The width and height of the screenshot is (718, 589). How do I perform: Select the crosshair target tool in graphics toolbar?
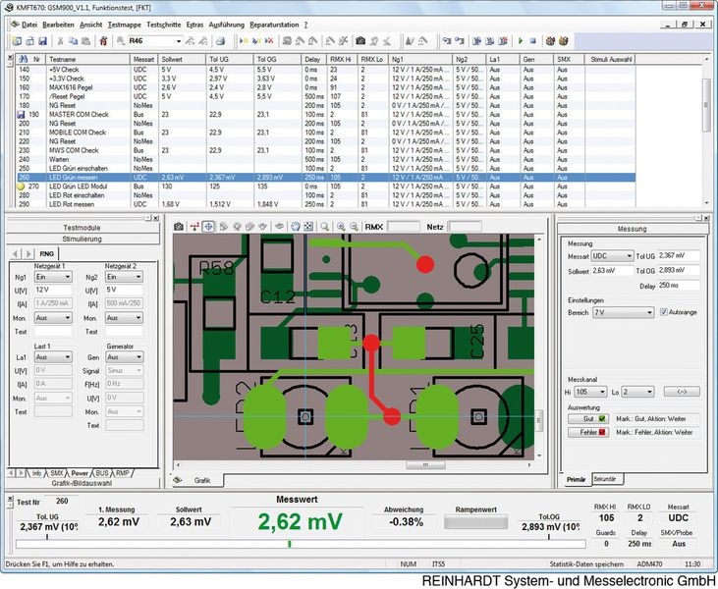208,226
